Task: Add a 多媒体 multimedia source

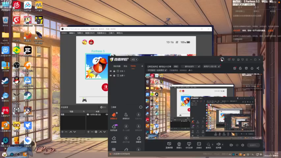Action: (199, 145)
